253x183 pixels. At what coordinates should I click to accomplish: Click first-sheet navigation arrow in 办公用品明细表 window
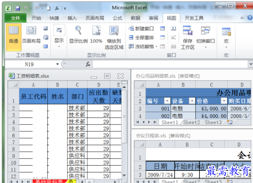click(x=138, y=122)
